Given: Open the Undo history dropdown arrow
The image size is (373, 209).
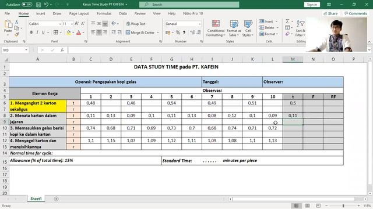Looking at the screenshot, I should [x=51, y=5].
